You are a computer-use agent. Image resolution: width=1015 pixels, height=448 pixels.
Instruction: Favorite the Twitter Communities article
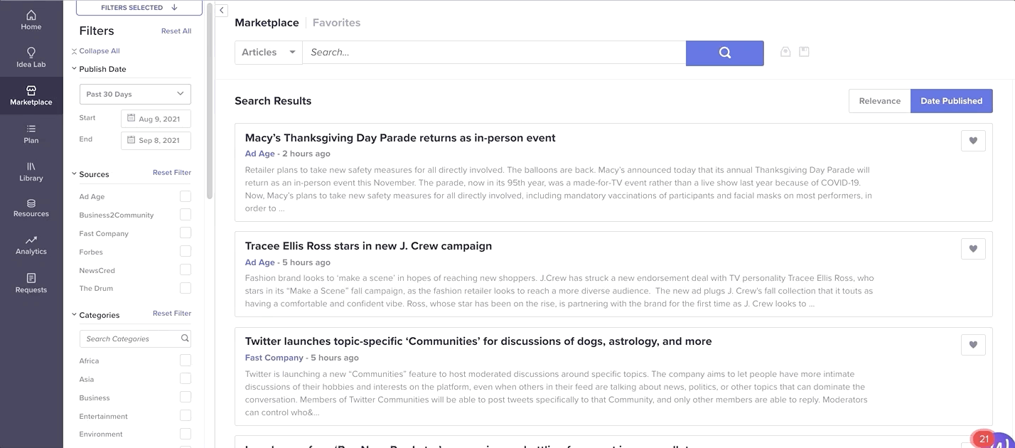973,345
